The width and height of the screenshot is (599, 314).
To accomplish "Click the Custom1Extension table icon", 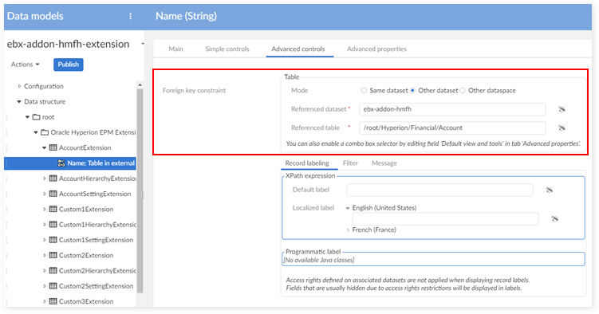I will pyautogui.click(x=53, y=209).
